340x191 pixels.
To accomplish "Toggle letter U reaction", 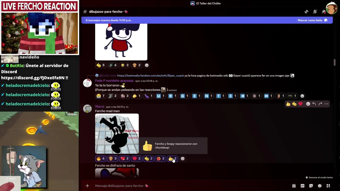I will [160, 96].
